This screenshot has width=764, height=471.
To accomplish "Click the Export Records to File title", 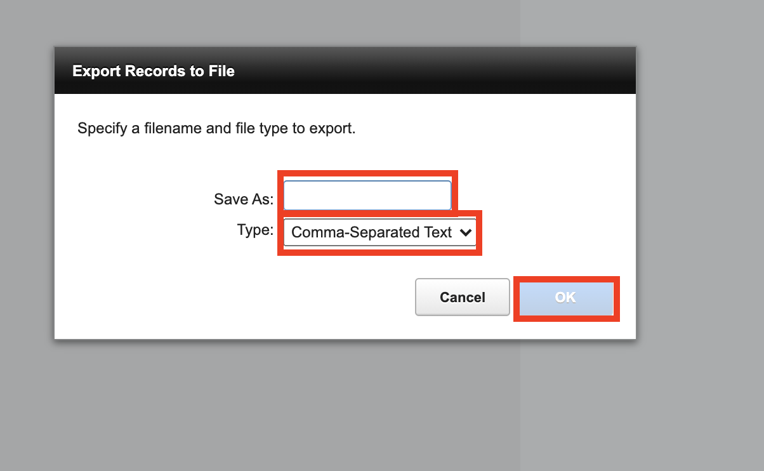I will [154, 71].
